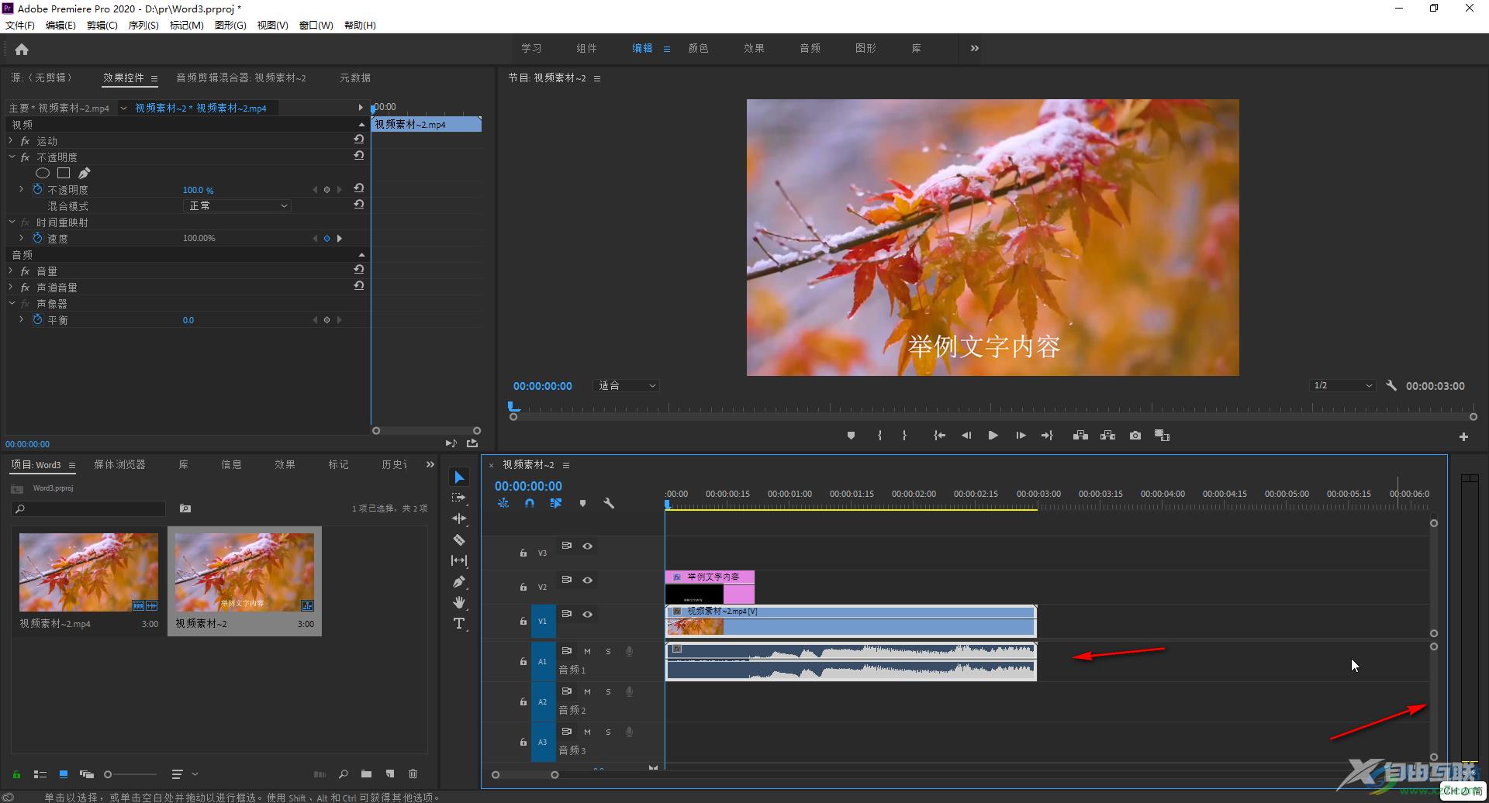Create new bin in project panel
The width and height of the screenshot is (1489, 803).
coord(366,774)
